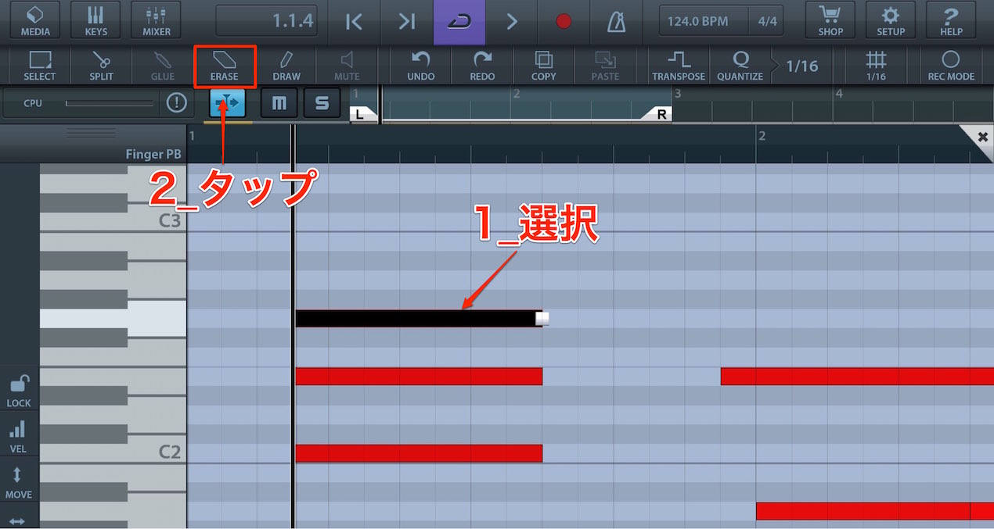Start recording with the red record button
The width and height of the screenshot is (994, 529).
click(564, 22)
